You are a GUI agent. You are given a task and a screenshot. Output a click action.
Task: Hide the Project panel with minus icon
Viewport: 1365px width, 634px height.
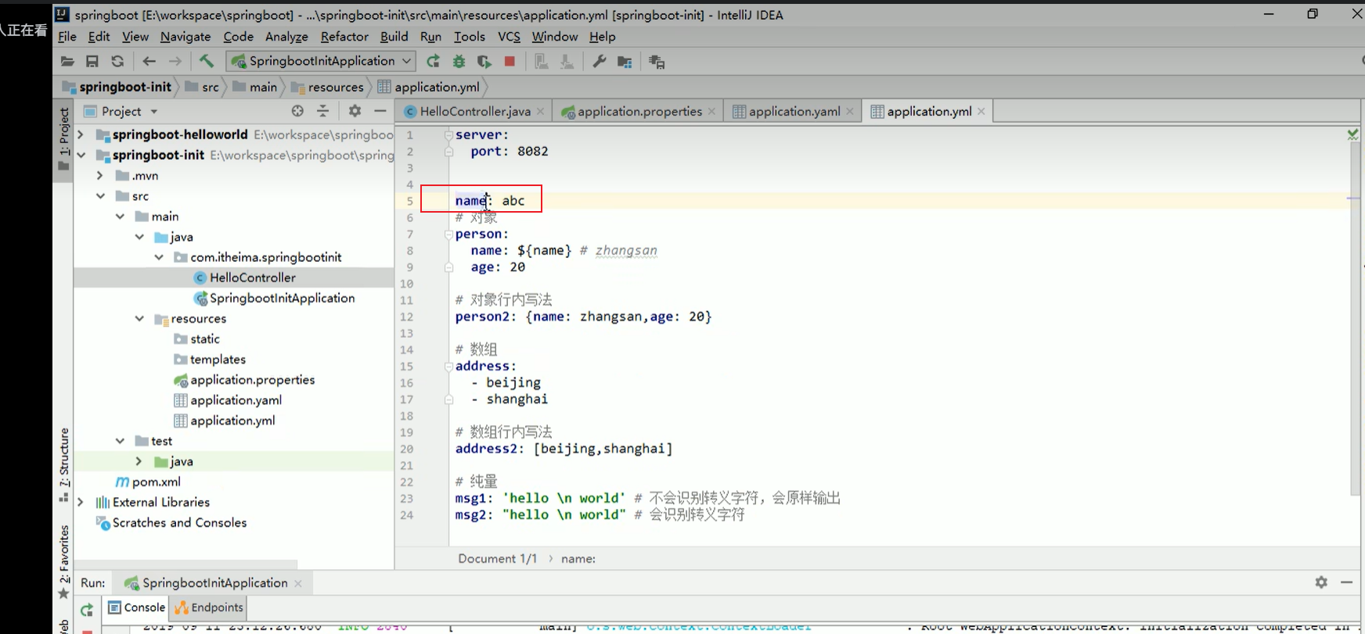tap(380, 111)
